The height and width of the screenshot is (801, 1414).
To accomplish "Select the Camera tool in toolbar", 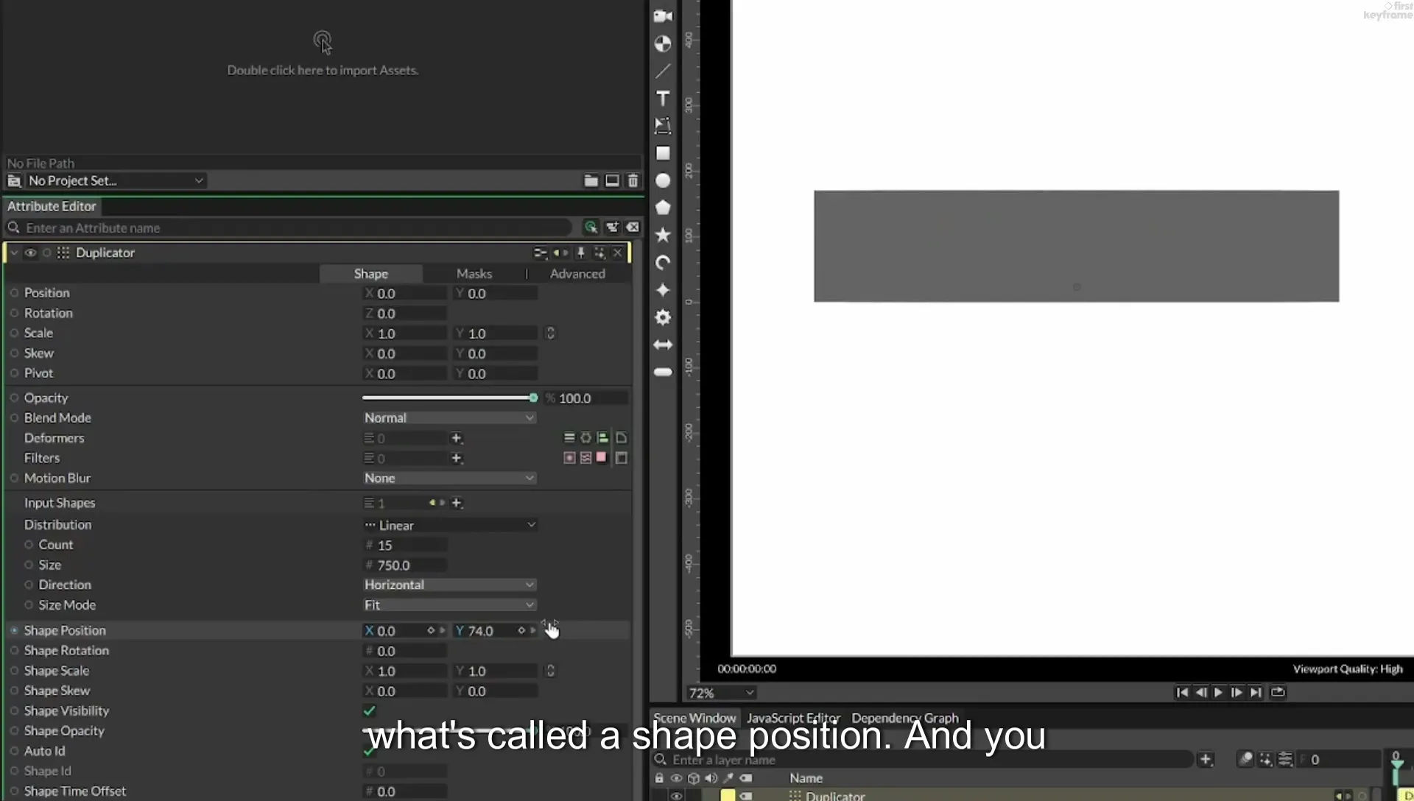I will pos(663,16).
